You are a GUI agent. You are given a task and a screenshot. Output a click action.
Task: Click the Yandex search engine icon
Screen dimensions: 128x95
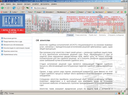click(102, 8)
